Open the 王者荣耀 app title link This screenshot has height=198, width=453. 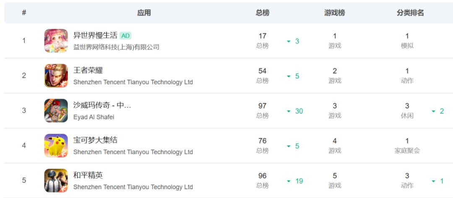tap(88, 70)
